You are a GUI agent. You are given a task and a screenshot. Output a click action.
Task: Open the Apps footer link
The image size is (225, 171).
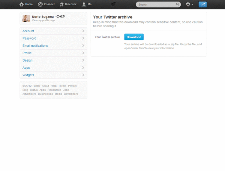pos(43,90)
